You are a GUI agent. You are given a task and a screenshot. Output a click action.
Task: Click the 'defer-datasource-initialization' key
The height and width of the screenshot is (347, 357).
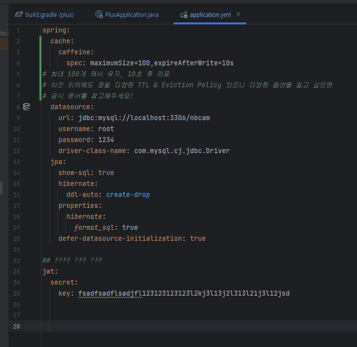click(x=120, y=238)
